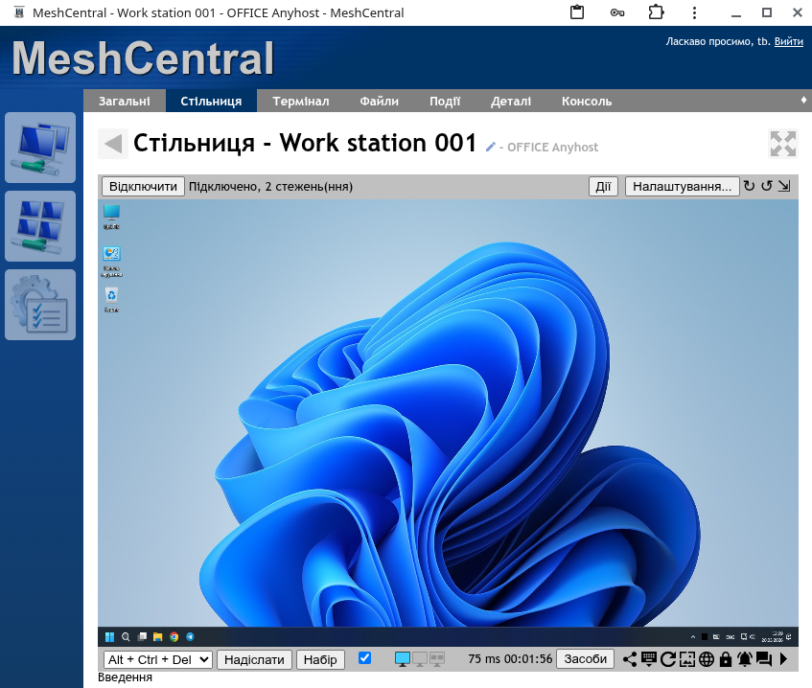
Task: Click the share icon in bottom toolbar
Action: 630,659
